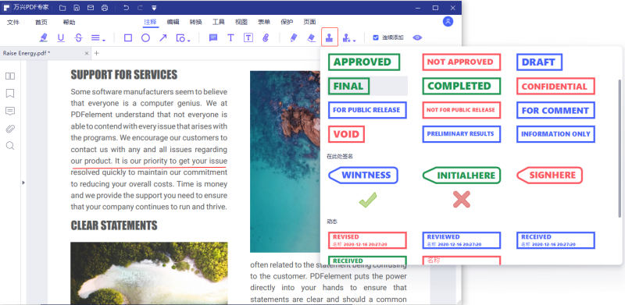Open the search sidebar panel
Image resolution: width=625 pixels, height=305 pixels.
coord(10,146)
